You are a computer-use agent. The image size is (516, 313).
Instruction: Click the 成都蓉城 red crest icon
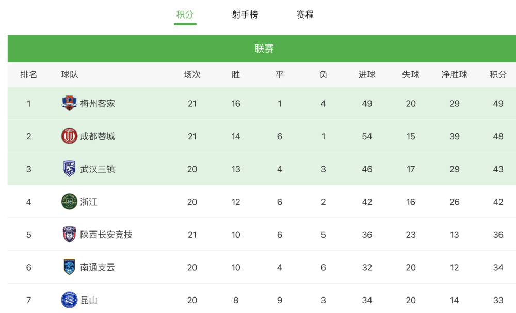[x=69, y=136]
